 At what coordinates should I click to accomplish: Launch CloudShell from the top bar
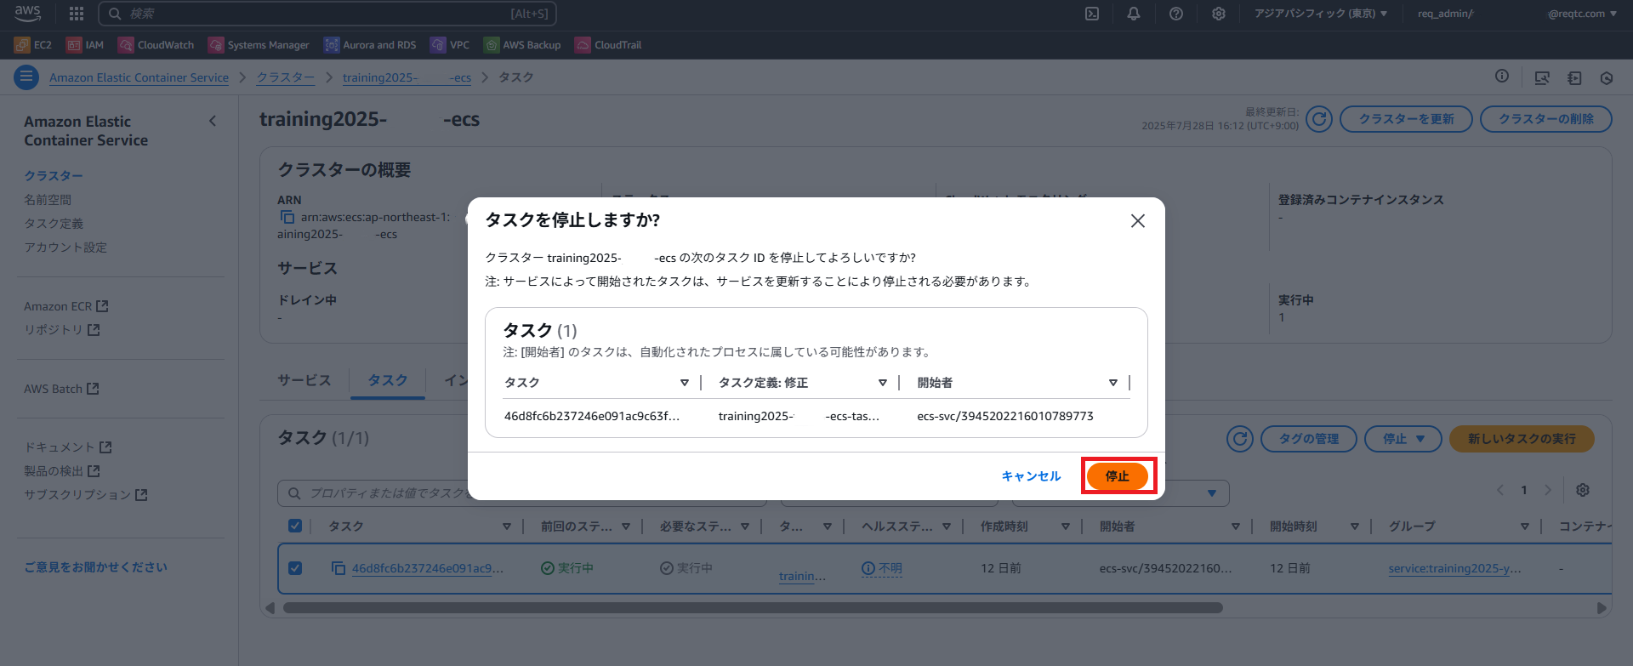(1092, 14)
